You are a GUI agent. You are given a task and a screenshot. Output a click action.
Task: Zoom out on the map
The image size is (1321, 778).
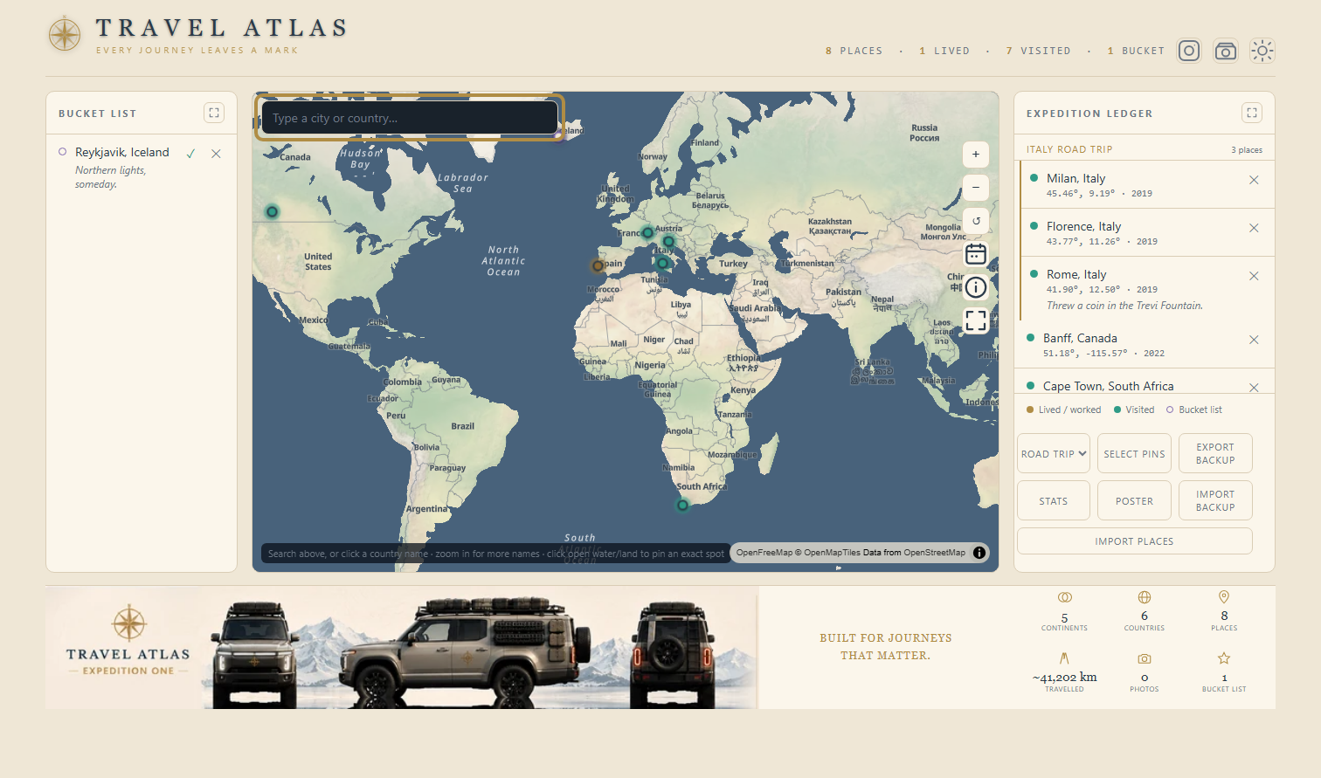pos(976,188)
